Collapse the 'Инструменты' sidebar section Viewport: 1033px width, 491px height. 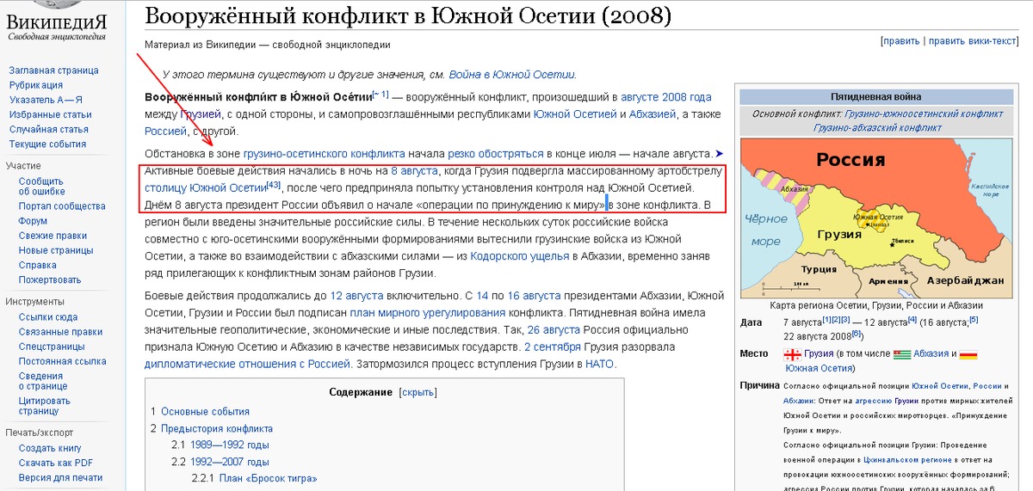(x=34, y=301)
